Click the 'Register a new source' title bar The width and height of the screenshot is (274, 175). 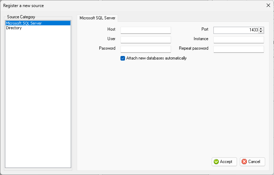(x=133, y=6)
